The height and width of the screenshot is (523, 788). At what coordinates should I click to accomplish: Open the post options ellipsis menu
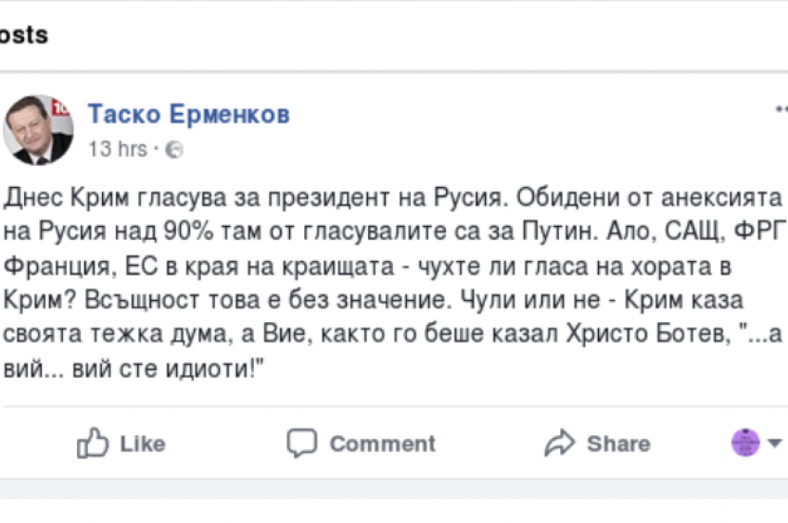[781, 109]
